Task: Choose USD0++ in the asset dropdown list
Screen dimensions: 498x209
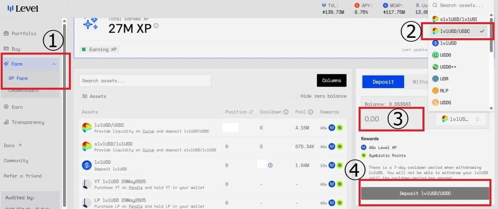Action: 459,67
